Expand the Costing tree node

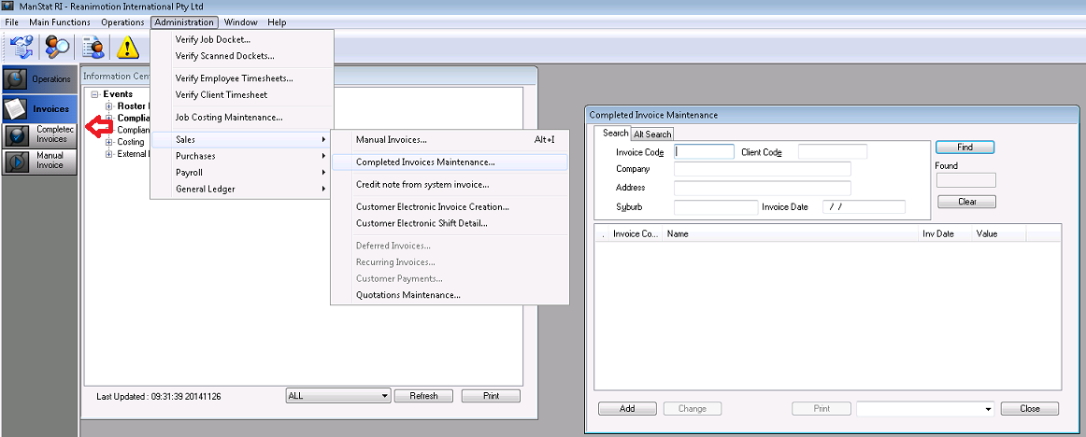pos(108,142)
